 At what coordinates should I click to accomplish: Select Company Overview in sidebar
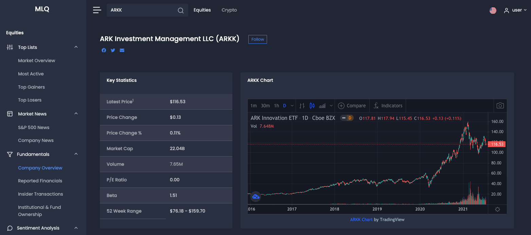click(x=40, y=168)
